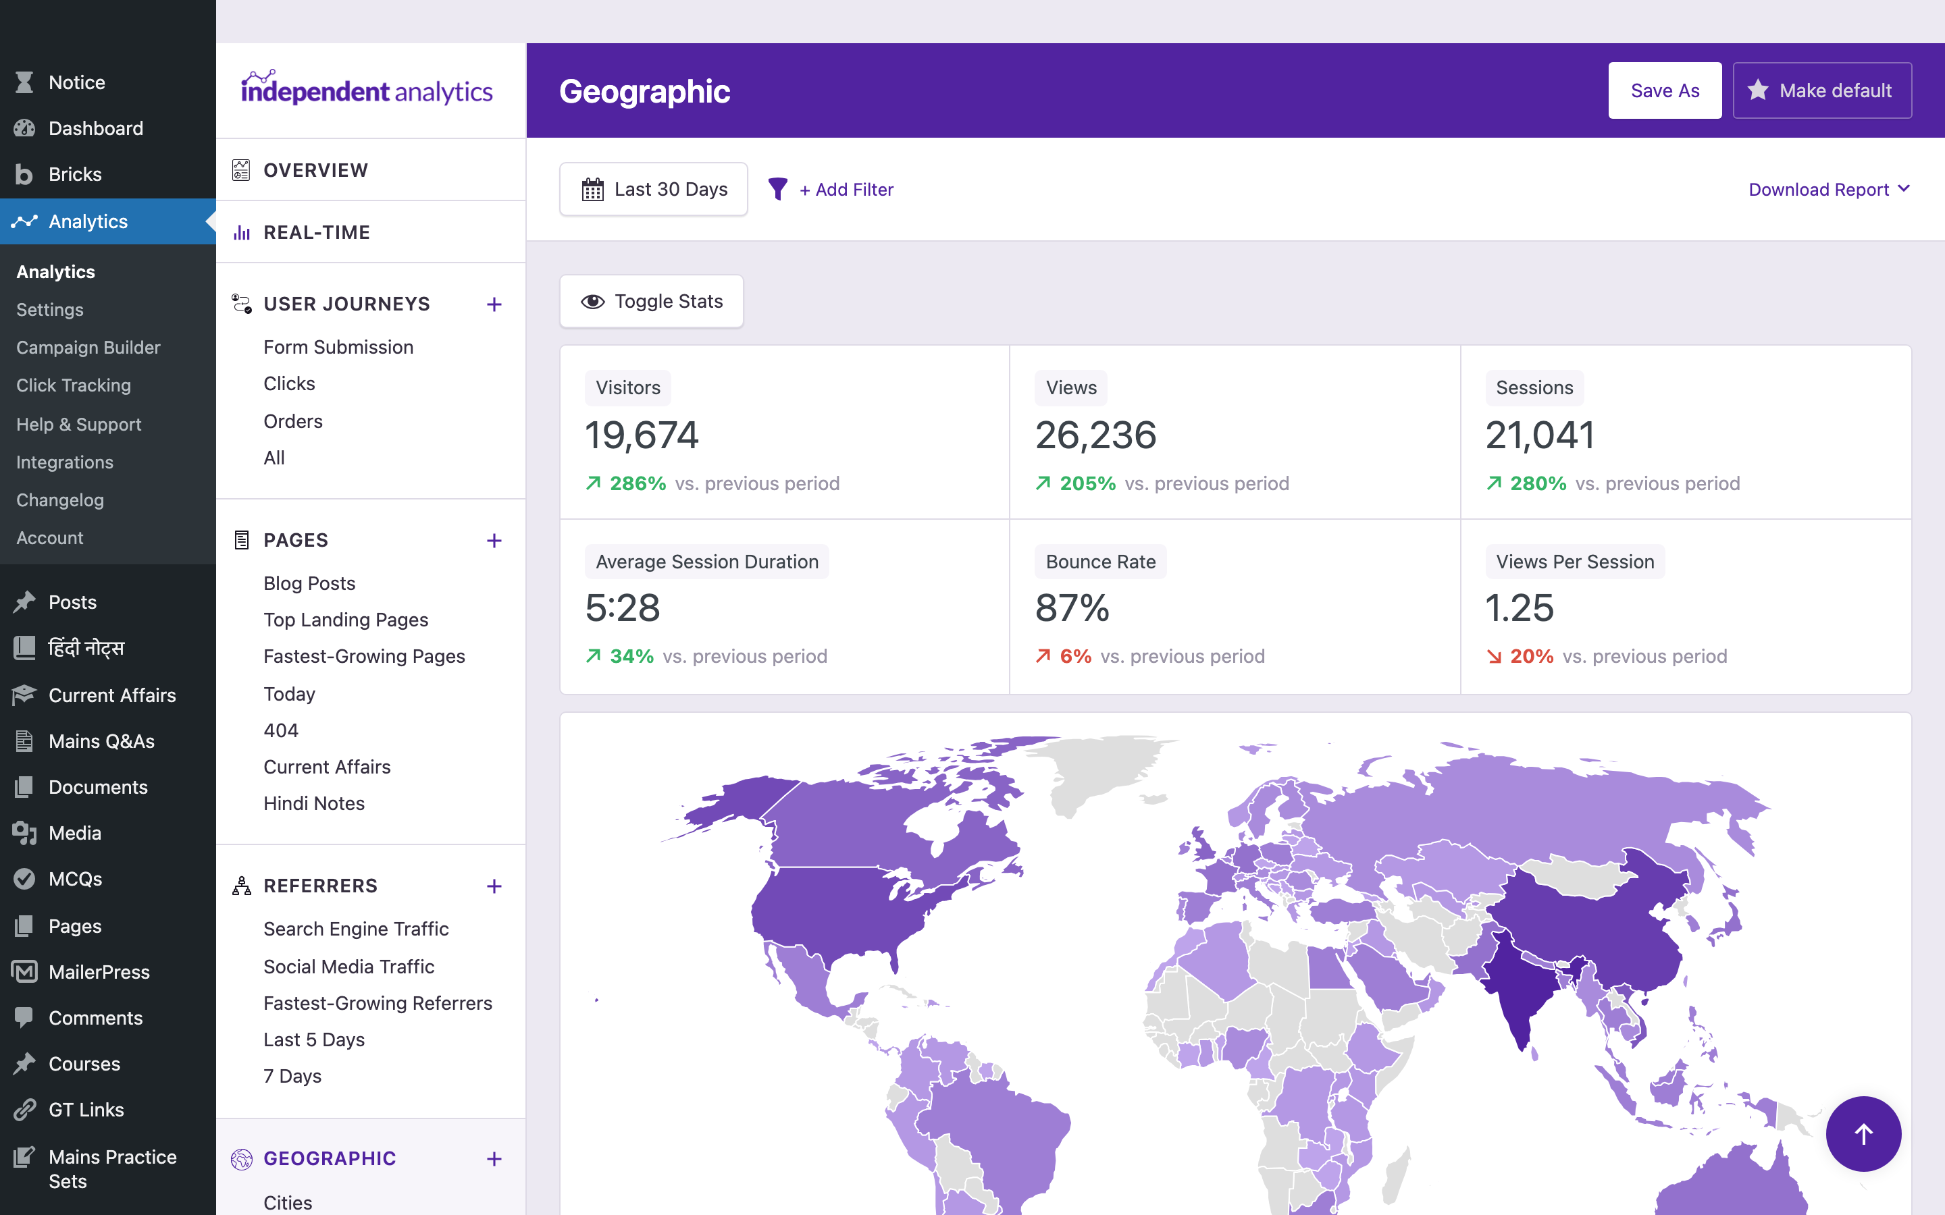
Task: Click the Current Affairs graduation cap icon
Action: coord(24,695)
